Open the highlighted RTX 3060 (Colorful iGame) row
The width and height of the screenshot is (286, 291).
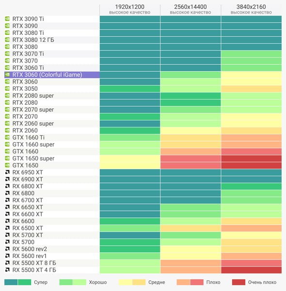52,75
